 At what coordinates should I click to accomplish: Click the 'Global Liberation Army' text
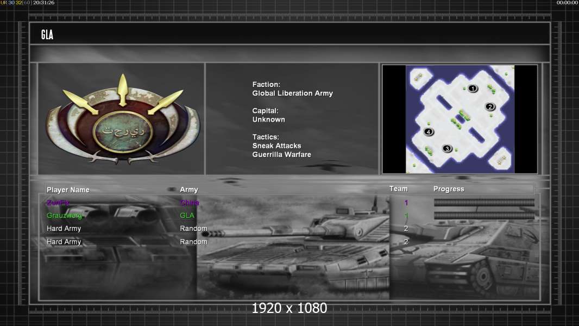292,93
